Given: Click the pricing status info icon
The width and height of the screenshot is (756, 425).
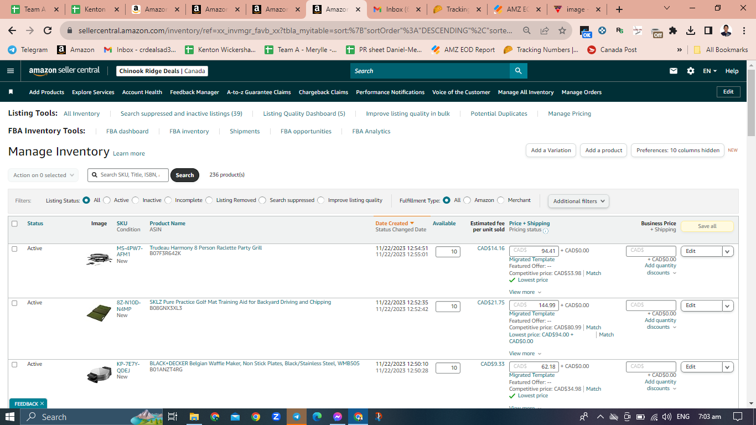Looking at the screenshot, I should point(546,231).
